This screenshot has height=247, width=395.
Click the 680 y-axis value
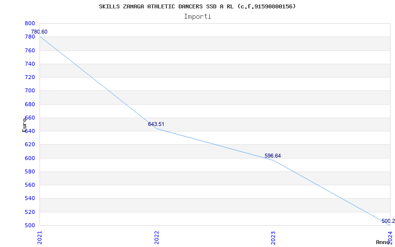pos(30,104)
